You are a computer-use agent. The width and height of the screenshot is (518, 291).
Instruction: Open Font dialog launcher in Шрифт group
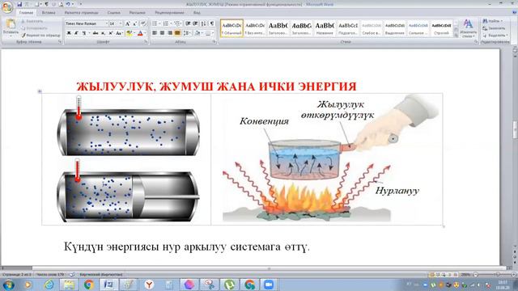point(146,42)
